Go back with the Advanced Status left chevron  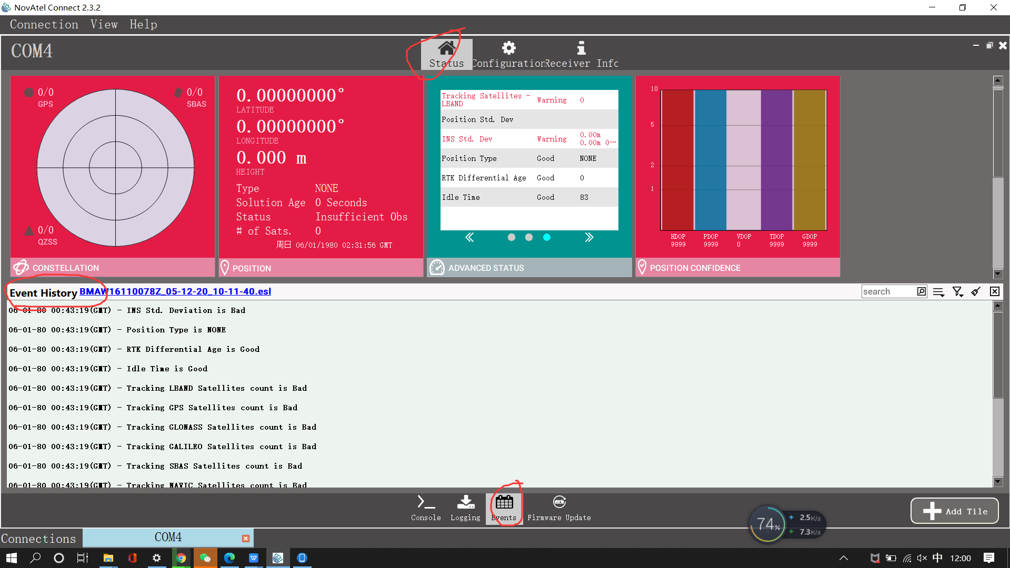[x=469, y=237]
